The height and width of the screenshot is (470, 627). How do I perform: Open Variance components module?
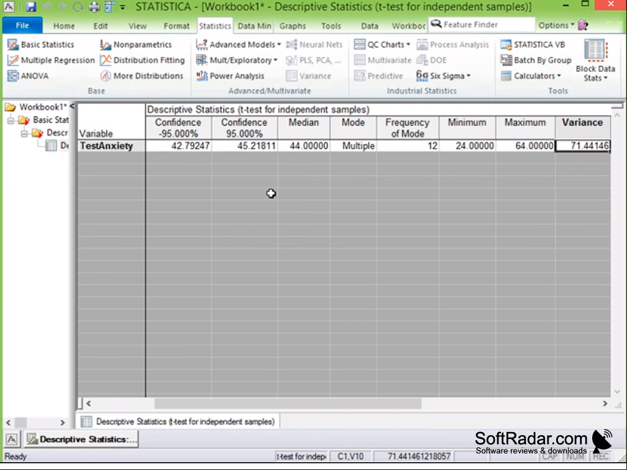(309, 76)
